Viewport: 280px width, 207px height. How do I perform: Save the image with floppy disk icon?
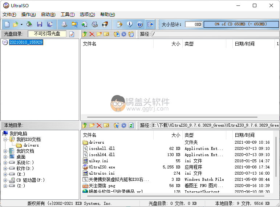pos(40,24)
